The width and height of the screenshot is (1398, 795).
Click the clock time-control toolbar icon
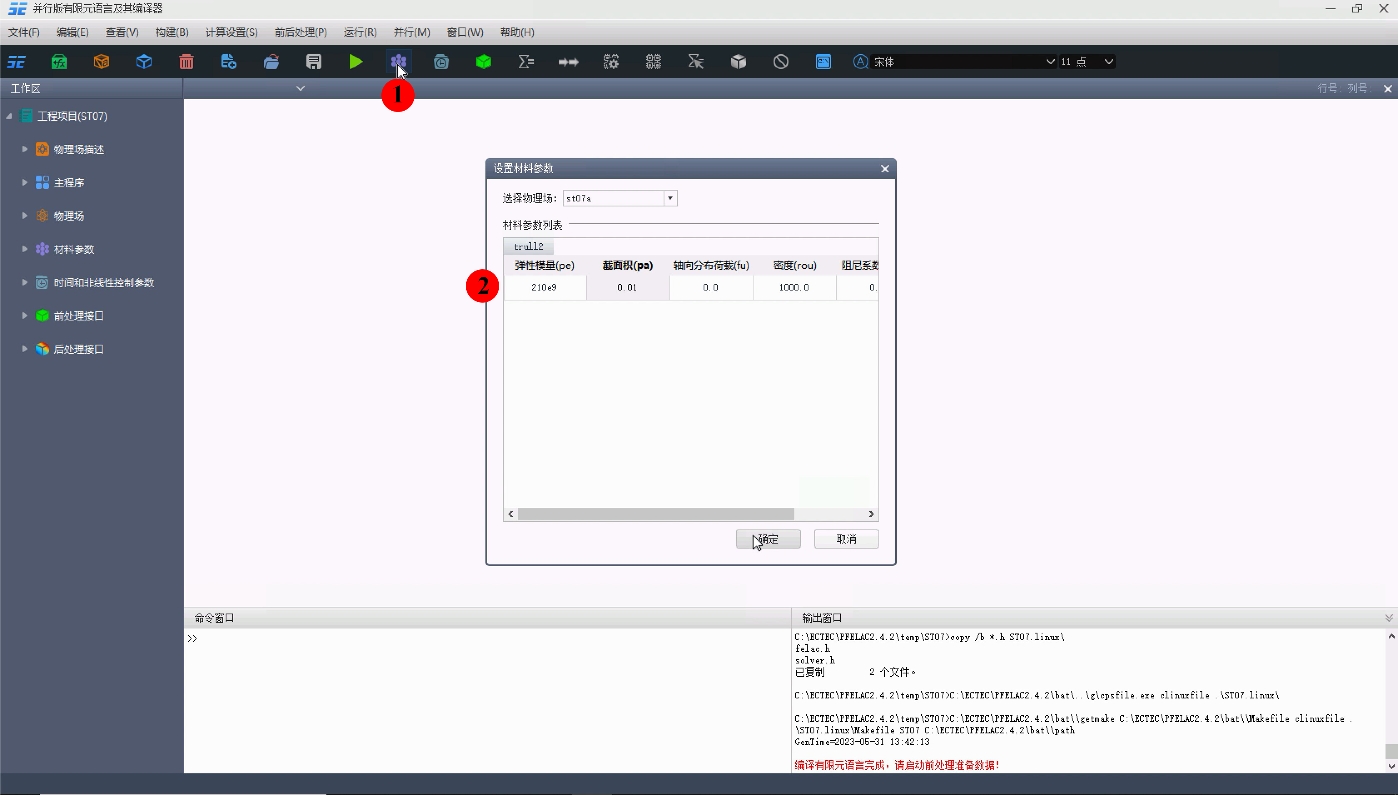[x=441, y=62]
